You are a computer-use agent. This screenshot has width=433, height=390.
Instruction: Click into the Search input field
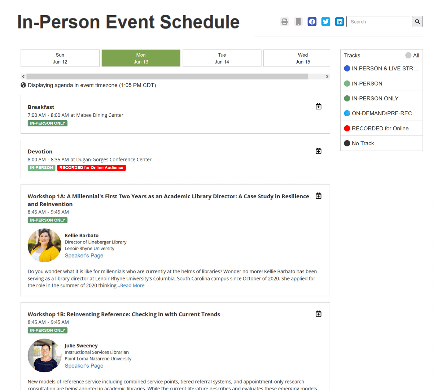[x=378, y=22]
